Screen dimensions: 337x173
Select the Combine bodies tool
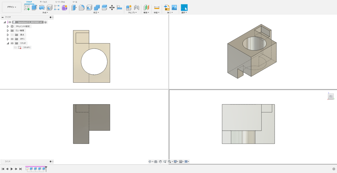pos(97,8)
